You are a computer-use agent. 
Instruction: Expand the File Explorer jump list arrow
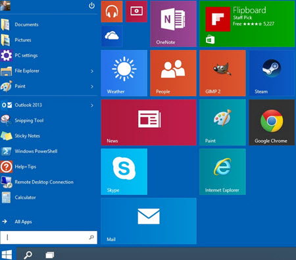92,71
